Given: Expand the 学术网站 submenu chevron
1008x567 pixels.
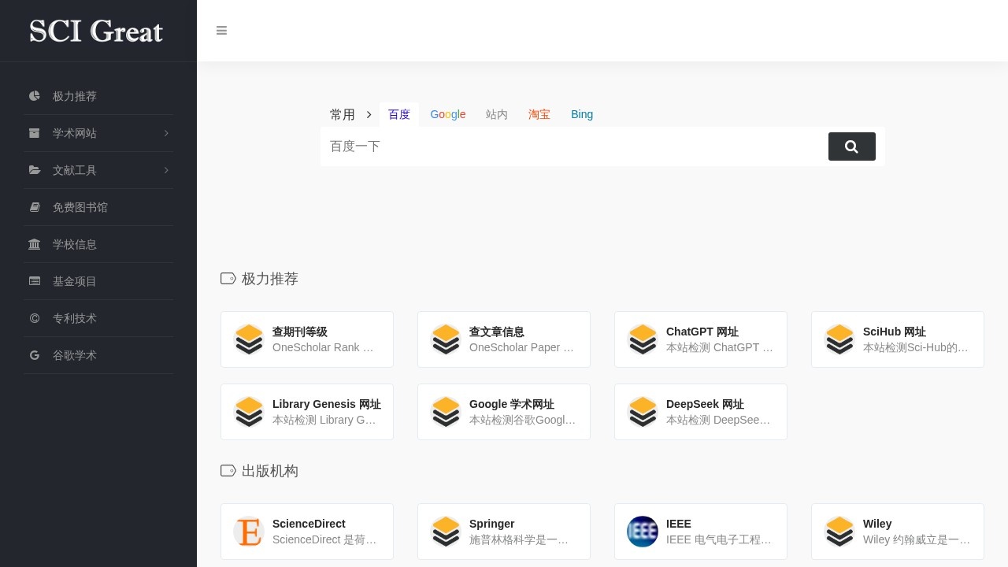Looking at the screenshot, I should [x=166, y=133].
